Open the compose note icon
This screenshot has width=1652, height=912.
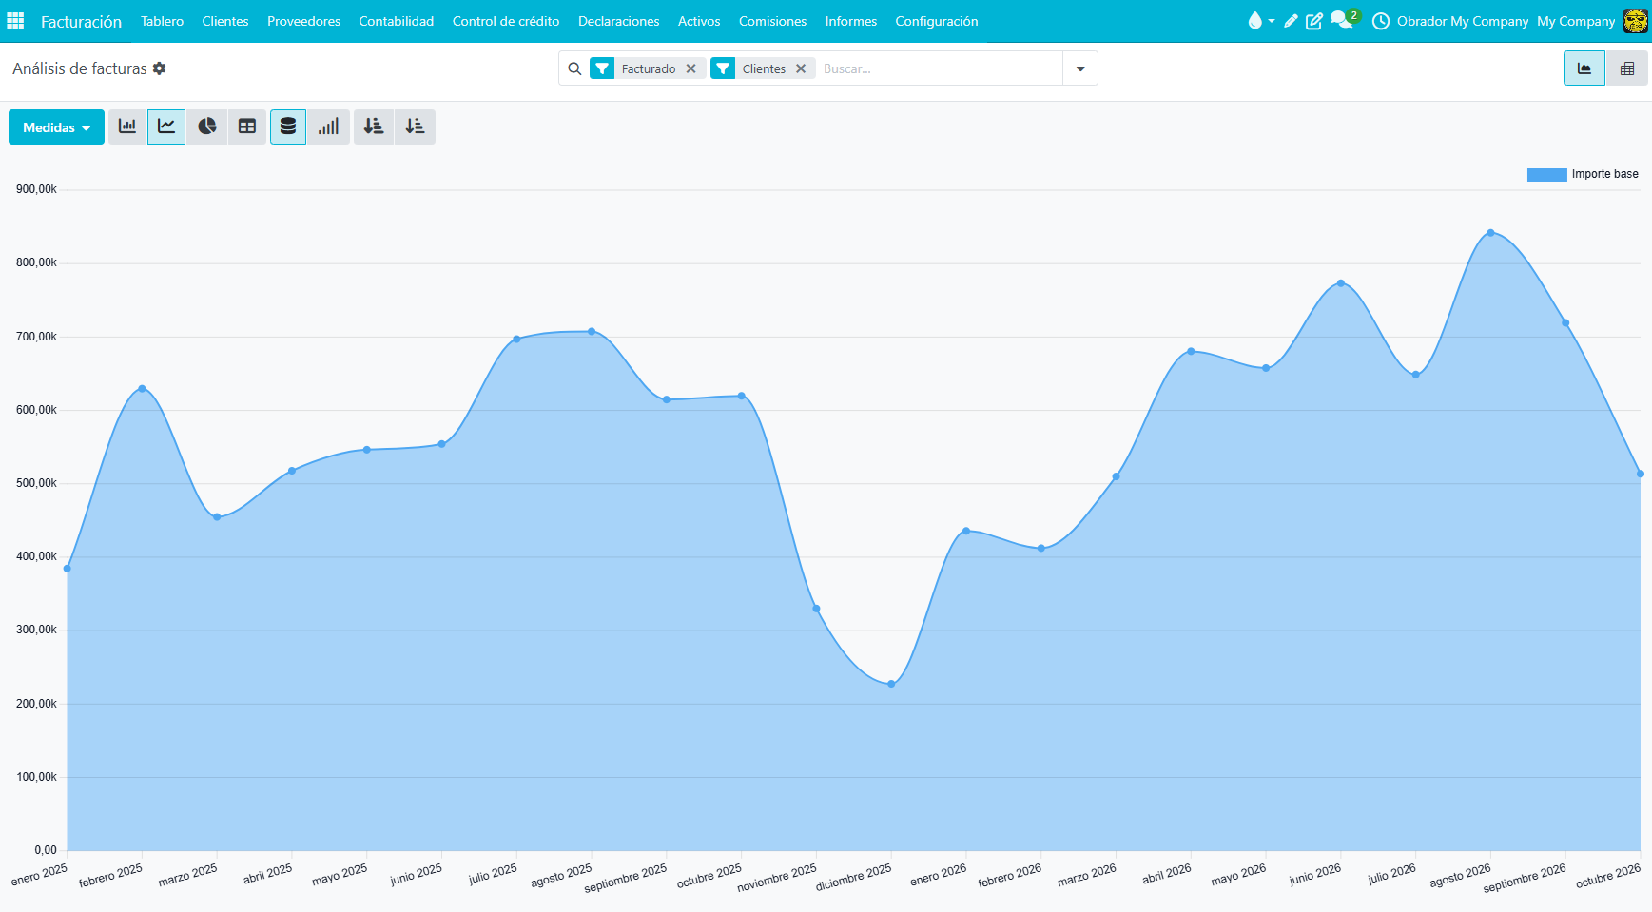point(1314,21)
